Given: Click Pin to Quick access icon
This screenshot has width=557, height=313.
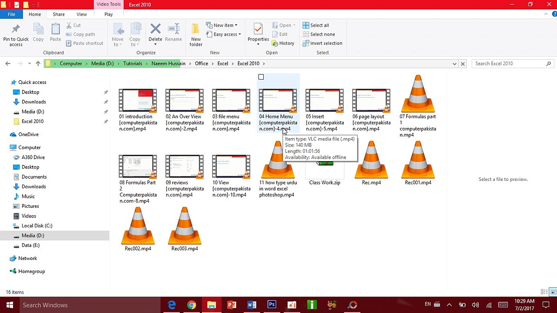Looking at the screenshot, I should coord(16,35).
